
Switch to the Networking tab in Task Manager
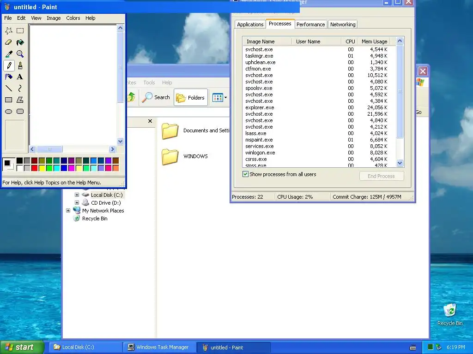(x=343, y=24)
